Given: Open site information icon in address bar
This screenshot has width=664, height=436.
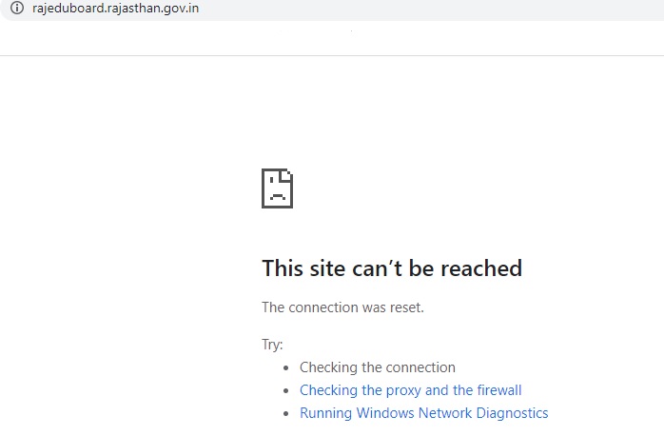Looking at the screenshot, I should (17, 8).
